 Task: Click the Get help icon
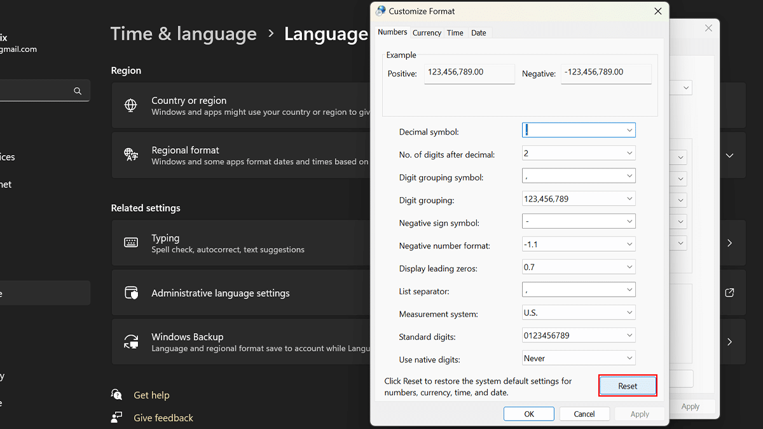pyautogui.click(x=118, y=395)
